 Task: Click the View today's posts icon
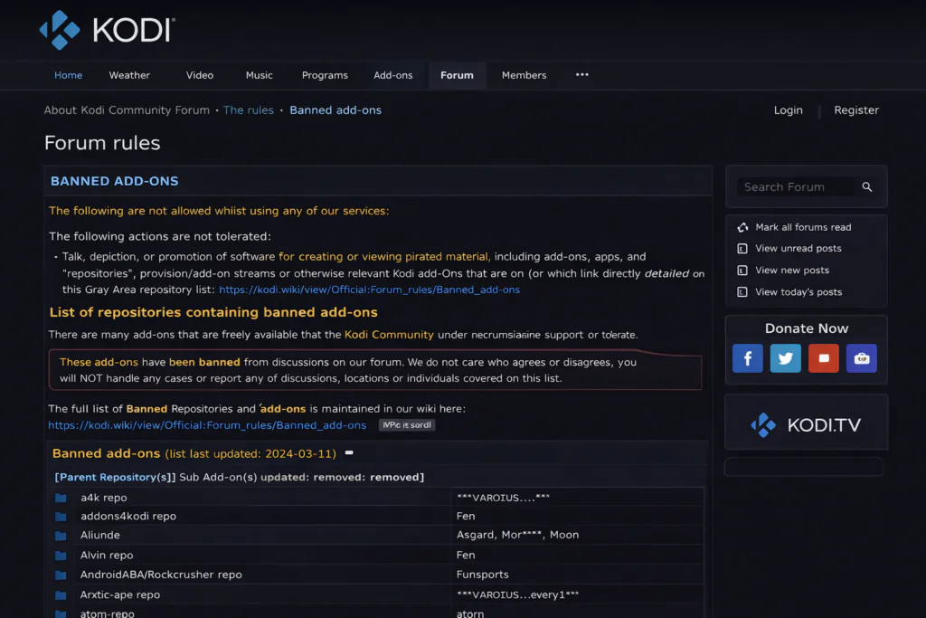click(742, 292)
